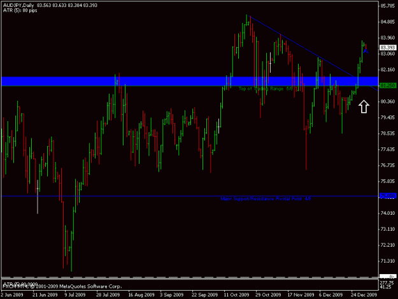Click the '24 Dec 2009' date label

pyautogui.click(x=364, y=295)
